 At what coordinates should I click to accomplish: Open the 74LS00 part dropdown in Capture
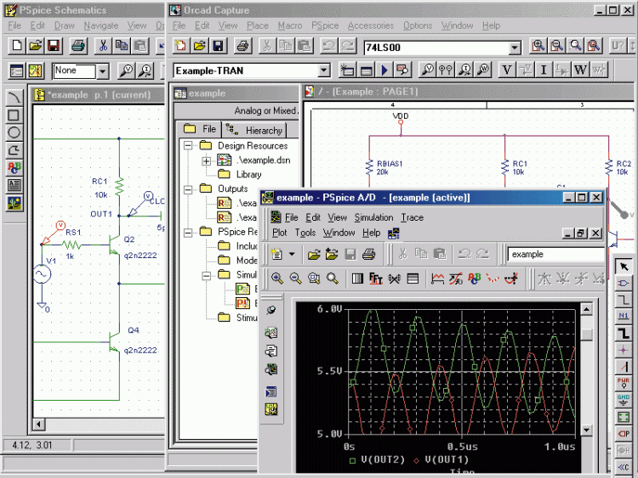(x=515, y=48)
